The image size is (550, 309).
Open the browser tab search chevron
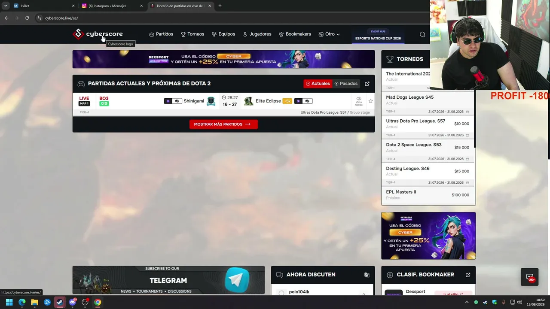[6, 6]
